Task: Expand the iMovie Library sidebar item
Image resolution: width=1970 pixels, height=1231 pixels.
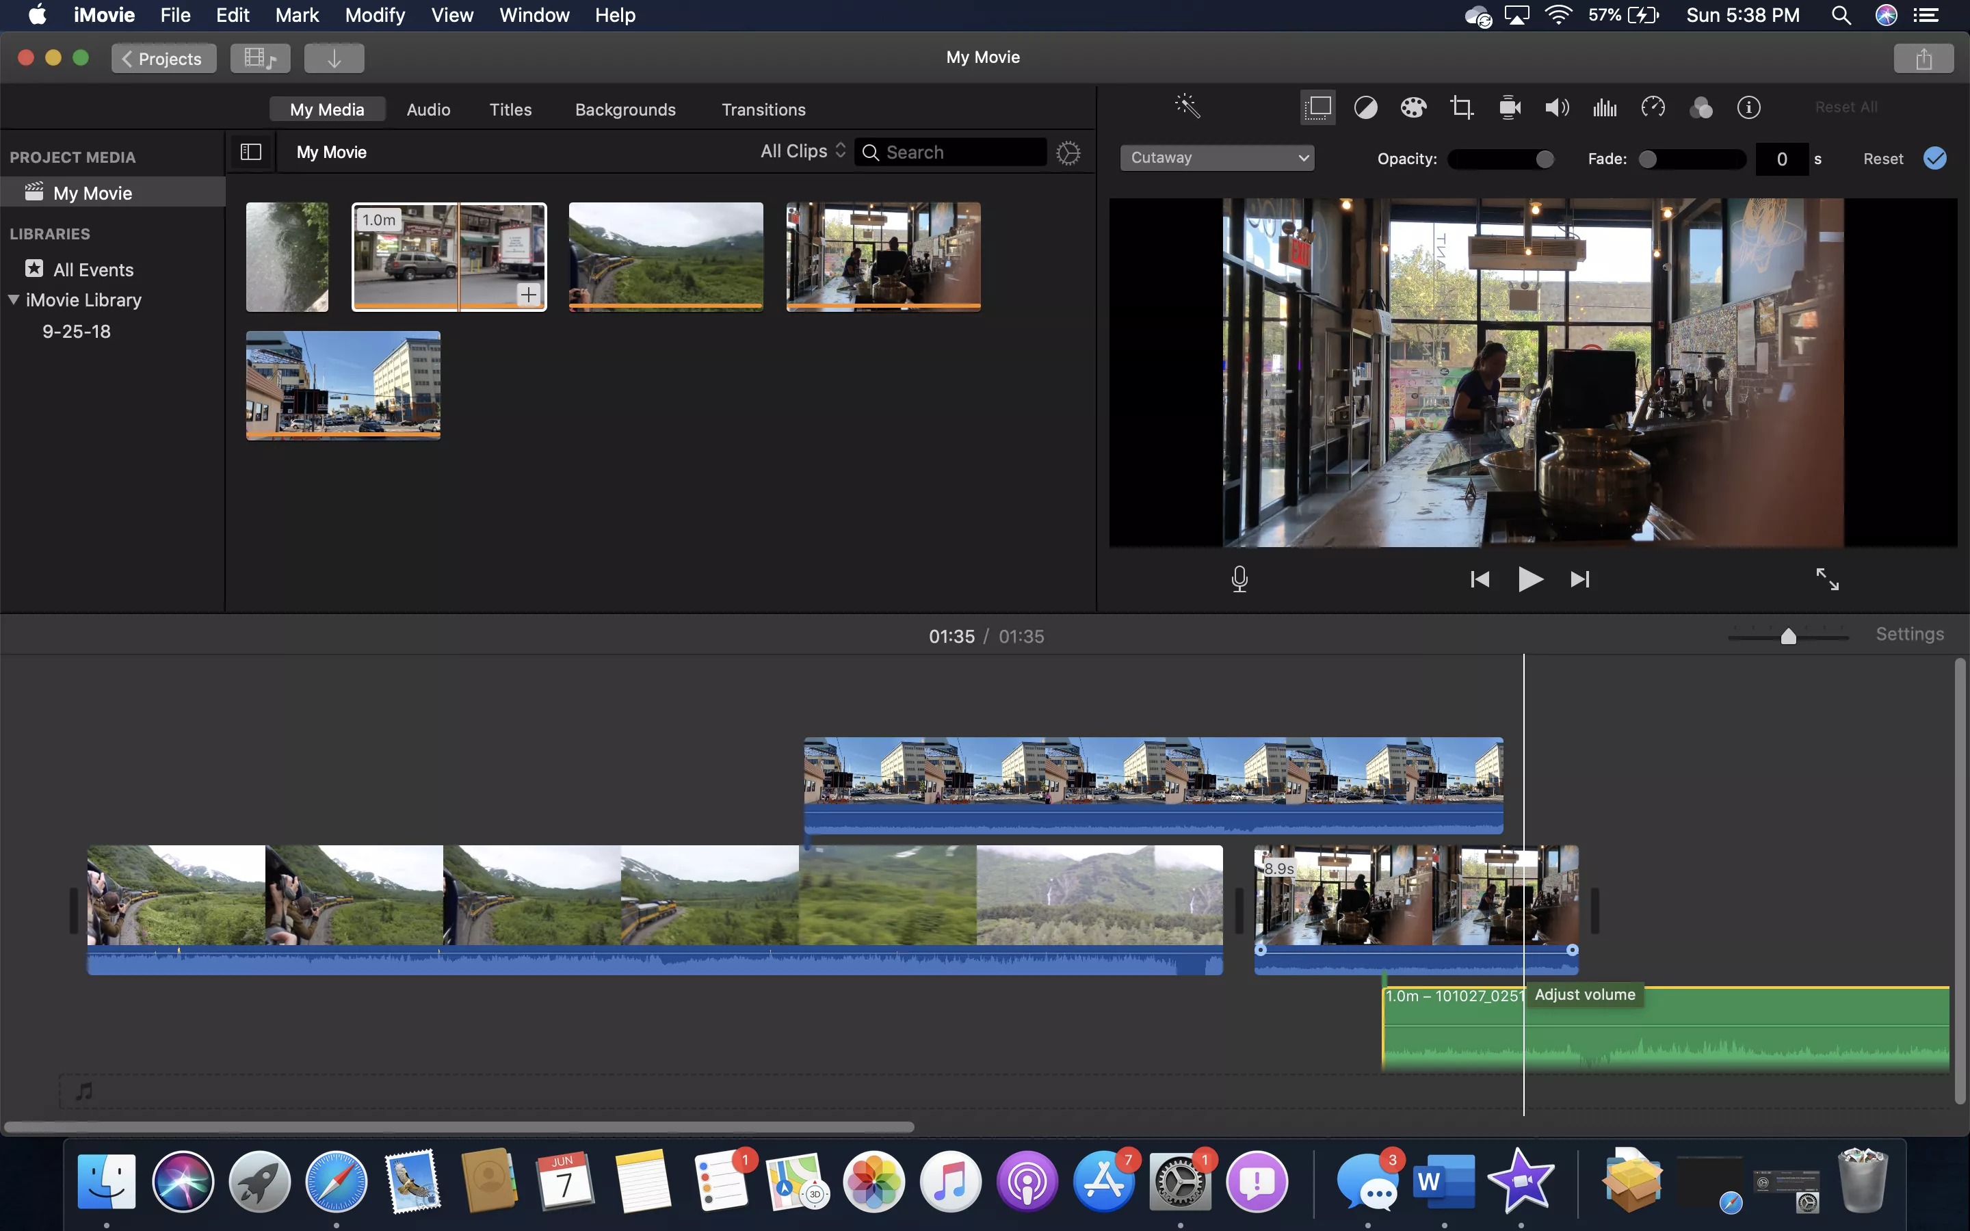Action: pos(14,300)
